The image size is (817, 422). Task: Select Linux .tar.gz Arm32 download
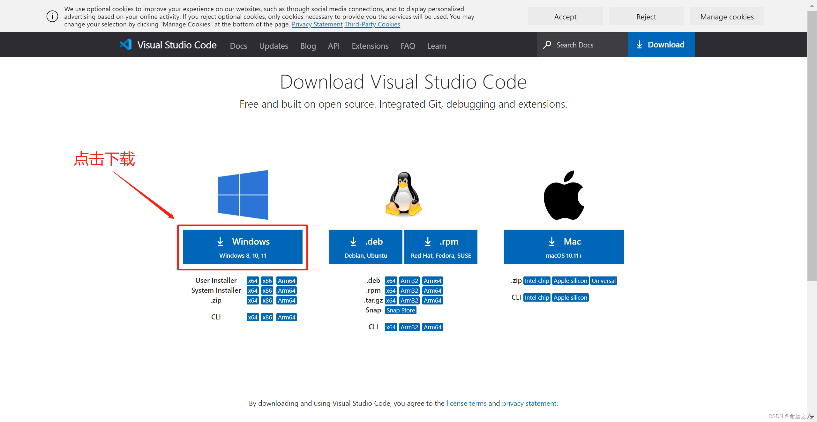tap(409, 300)
